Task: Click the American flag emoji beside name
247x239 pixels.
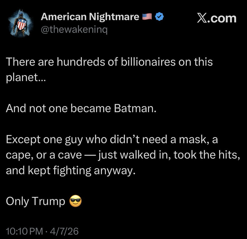Action: (148, 18)
